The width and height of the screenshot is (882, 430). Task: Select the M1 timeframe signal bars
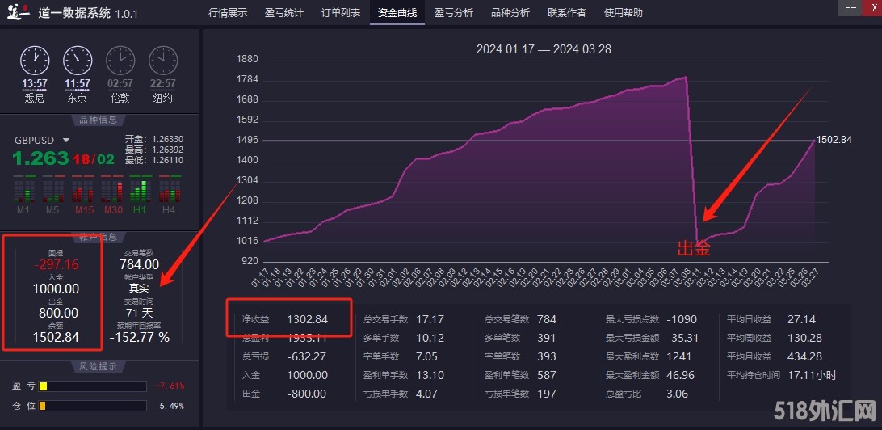click(x=23, y=191)
